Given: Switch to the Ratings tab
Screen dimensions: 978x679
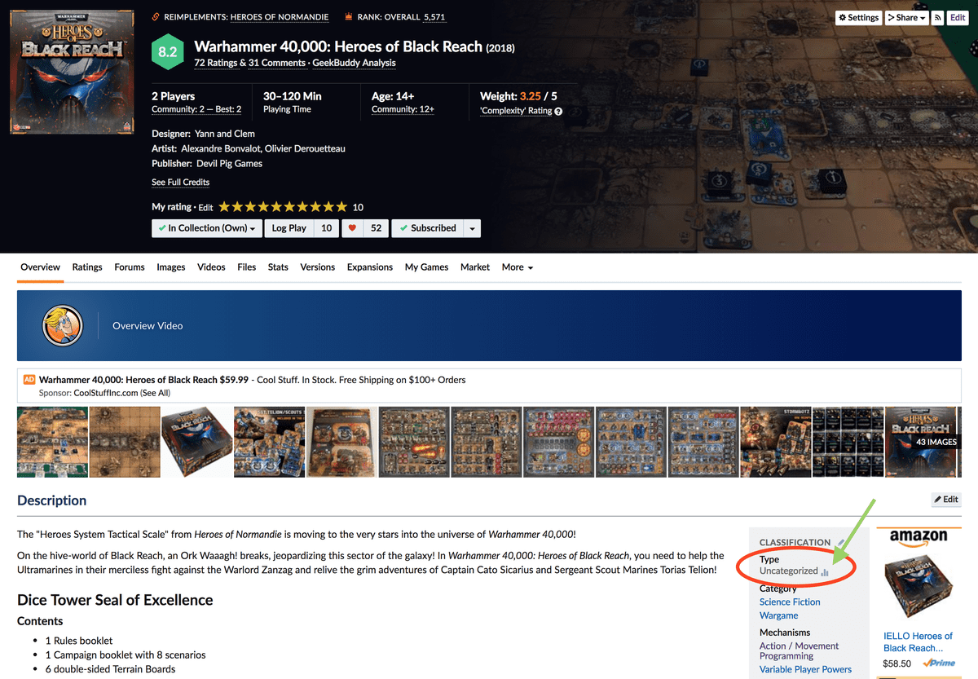Looking at the screenshot, I should (x=87, y=267).
